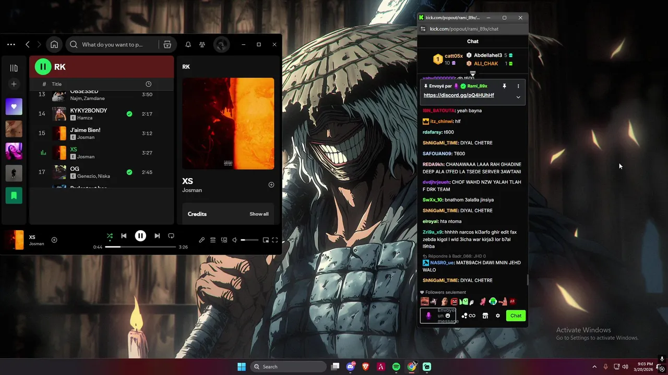Seek on the song progress bar
Image resolution: width=668 pixels, height=375 pixels.
140,247
